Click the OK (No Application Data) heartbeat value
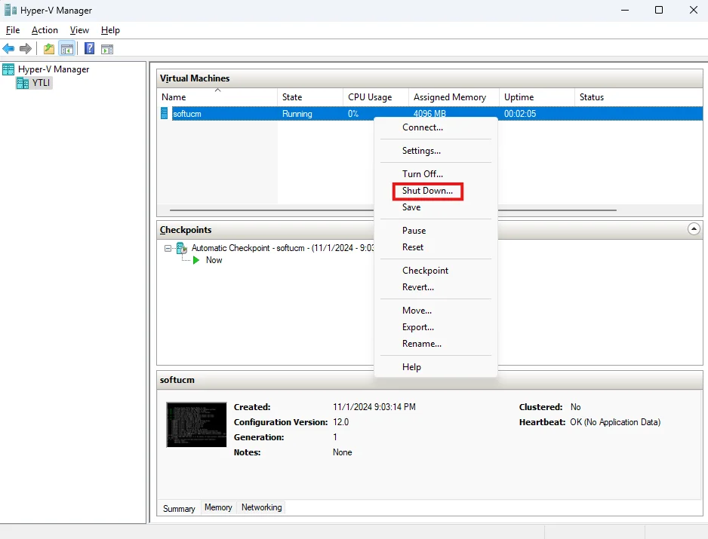Screen dimensions: 708x539 [615, 422]
